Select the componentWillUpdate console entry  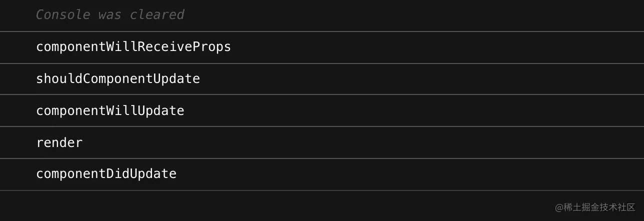click(x=110, y=111)
